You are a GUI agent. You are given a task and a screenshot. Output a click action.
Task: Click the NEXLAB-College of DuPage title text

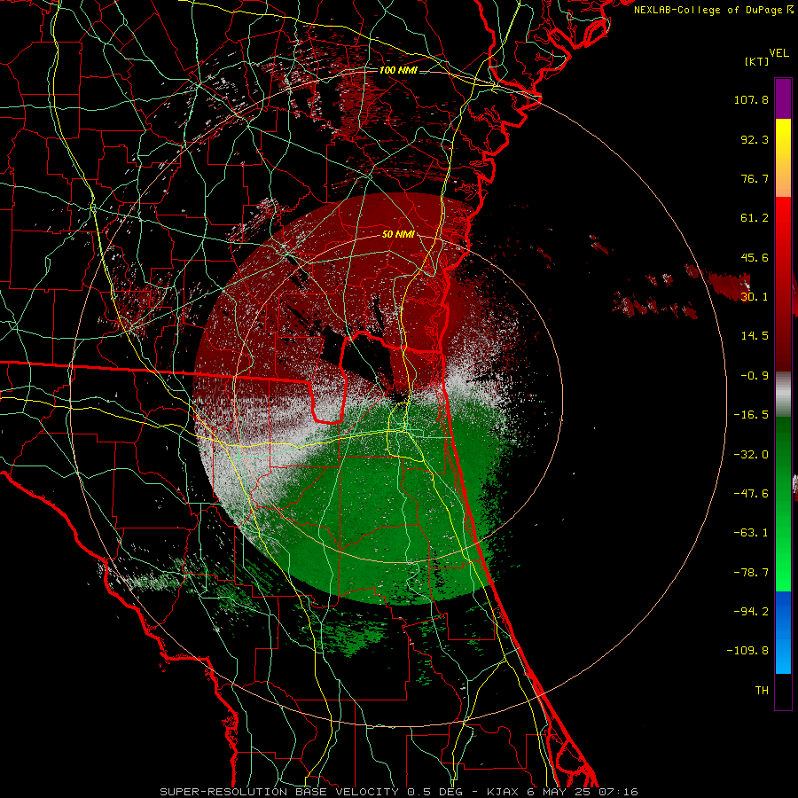709,10
